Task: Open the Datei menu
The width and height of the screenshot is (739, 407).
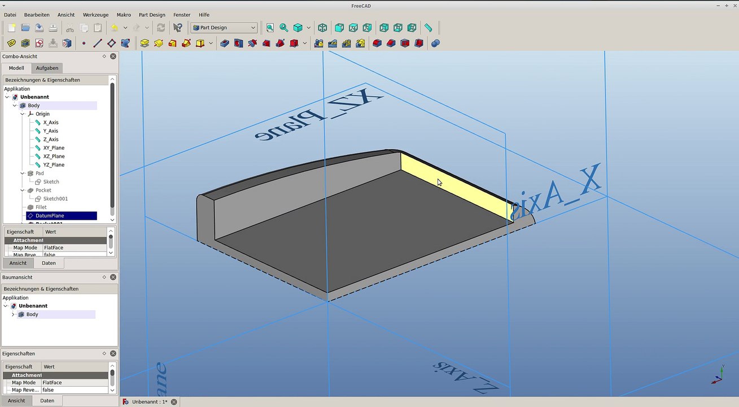Action: coord(10,15)
